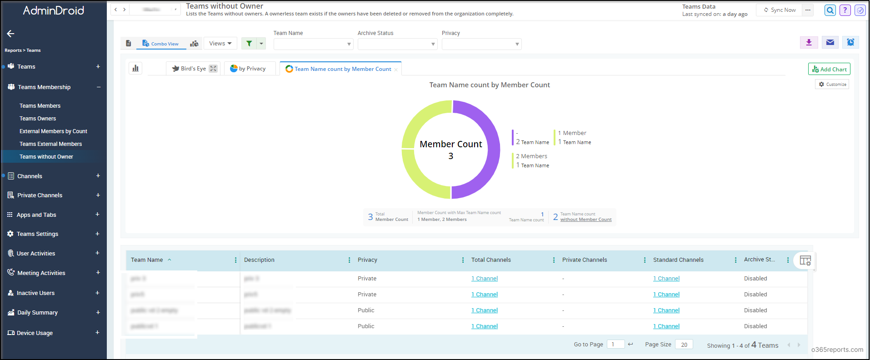Expand the Teams sidebar section
This screenshot has height=360, width=870.
pos(98,66)
